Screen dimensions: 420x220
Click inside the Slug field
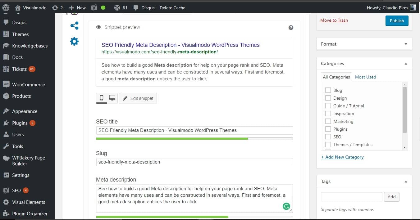(194, 162)
